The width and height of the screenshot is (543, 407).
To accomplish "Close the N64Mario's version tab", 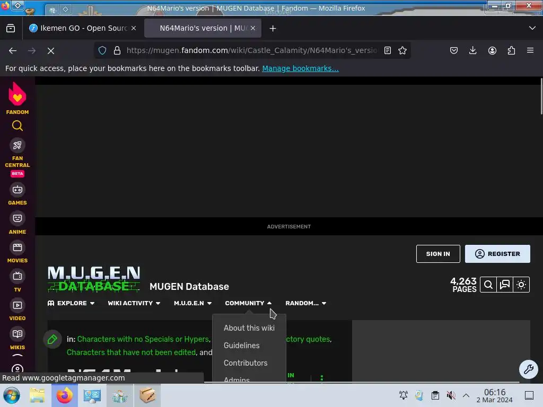I will pos(253,29).
